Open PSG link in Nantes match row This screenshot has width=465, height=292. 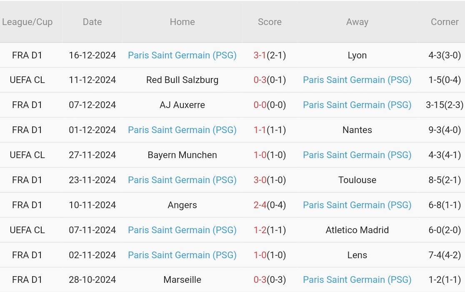coord(182,130)
